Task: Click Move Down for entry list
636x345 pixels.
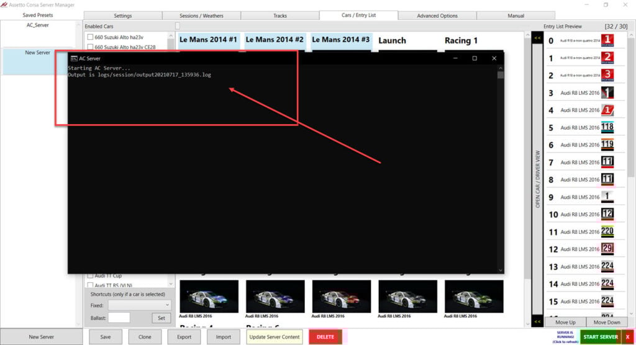Action: pos(607,322)
